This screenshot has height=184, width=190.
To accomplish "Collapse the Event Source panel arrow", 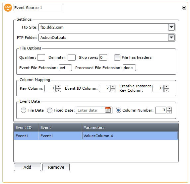I will point(184,8).
